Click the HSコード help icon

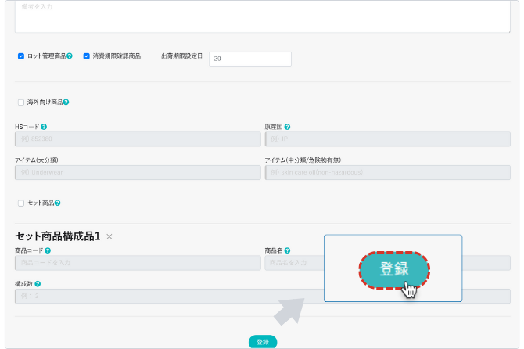(x=43, y=126)
